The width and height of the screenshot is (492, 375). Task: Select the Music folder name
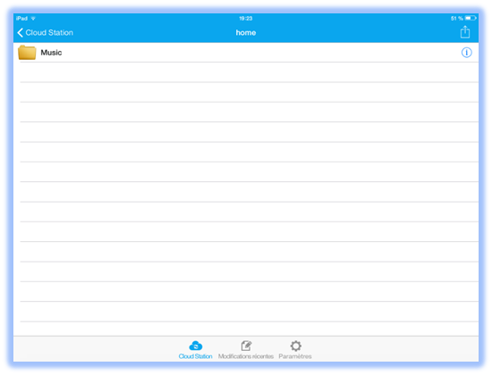[x=51, y=53]
